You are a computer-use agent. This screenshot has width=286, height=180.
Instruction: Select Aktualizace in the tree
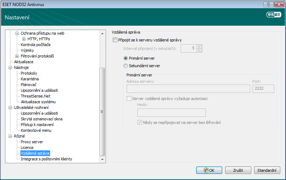24,62
